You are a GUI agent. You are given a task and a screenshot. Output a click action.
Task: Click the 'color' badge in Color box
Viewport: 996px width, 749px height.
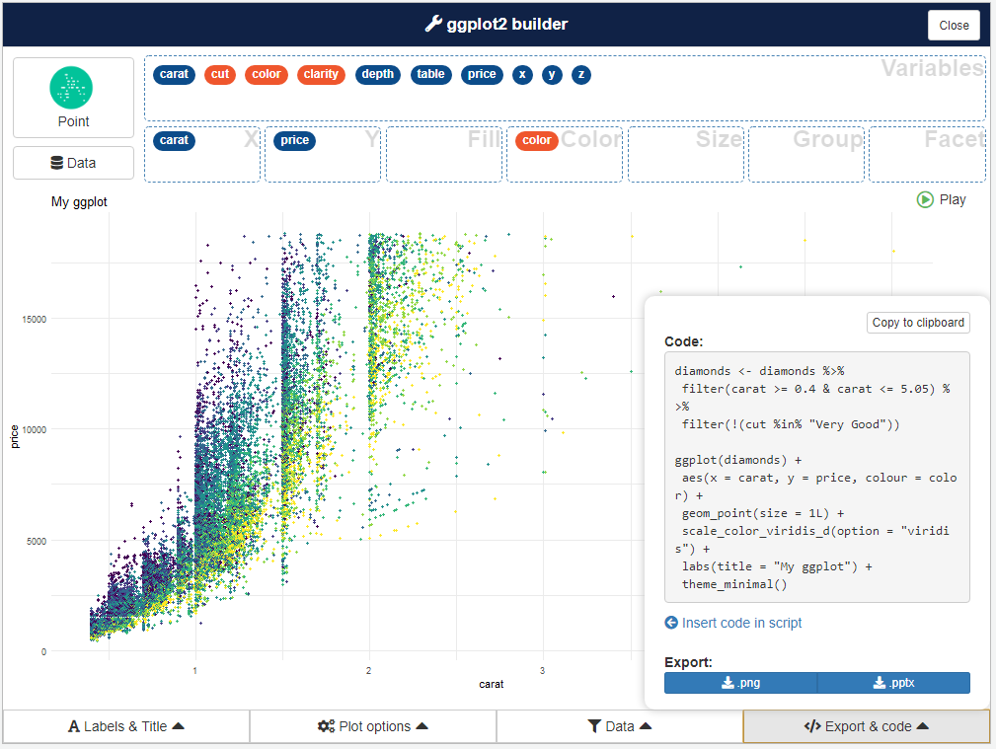pyautogui.click(x=536, y=140)
